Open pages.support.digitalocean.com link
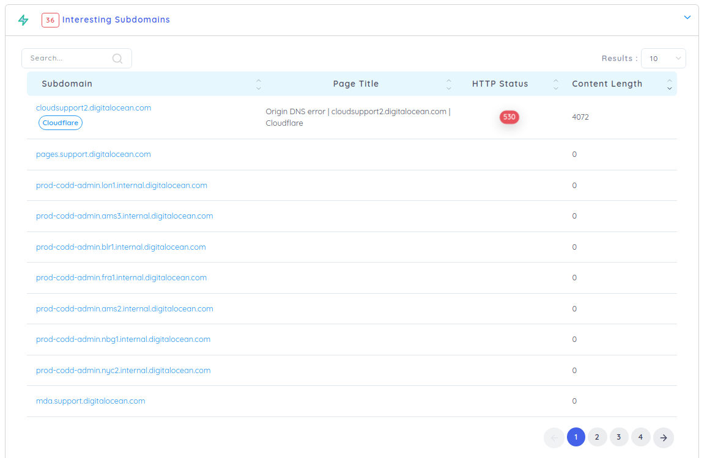 click(x=94, y=154)
